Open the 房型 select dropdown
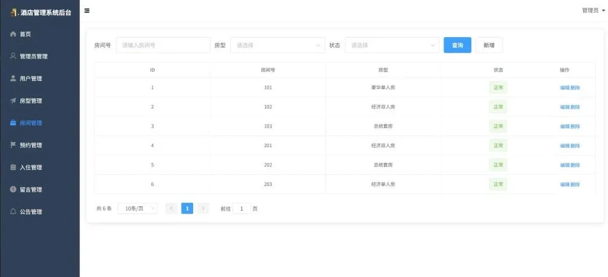The image size is (608, 277). click(x=278, y=46)
